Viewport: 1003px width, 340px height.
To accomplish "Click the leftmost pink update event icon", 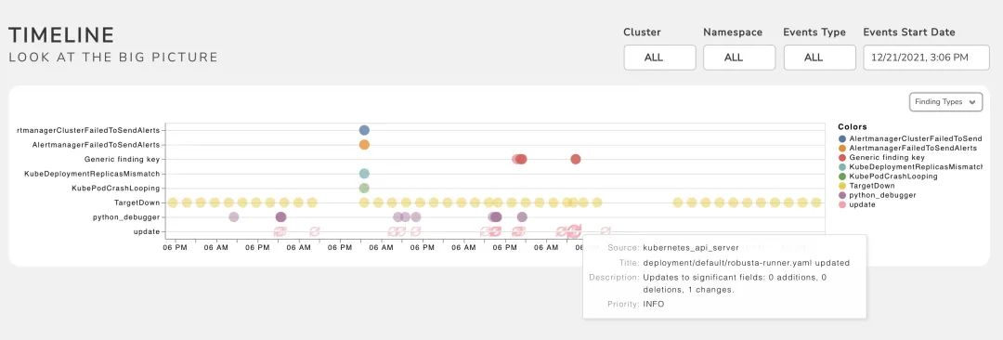I will 280,231.
